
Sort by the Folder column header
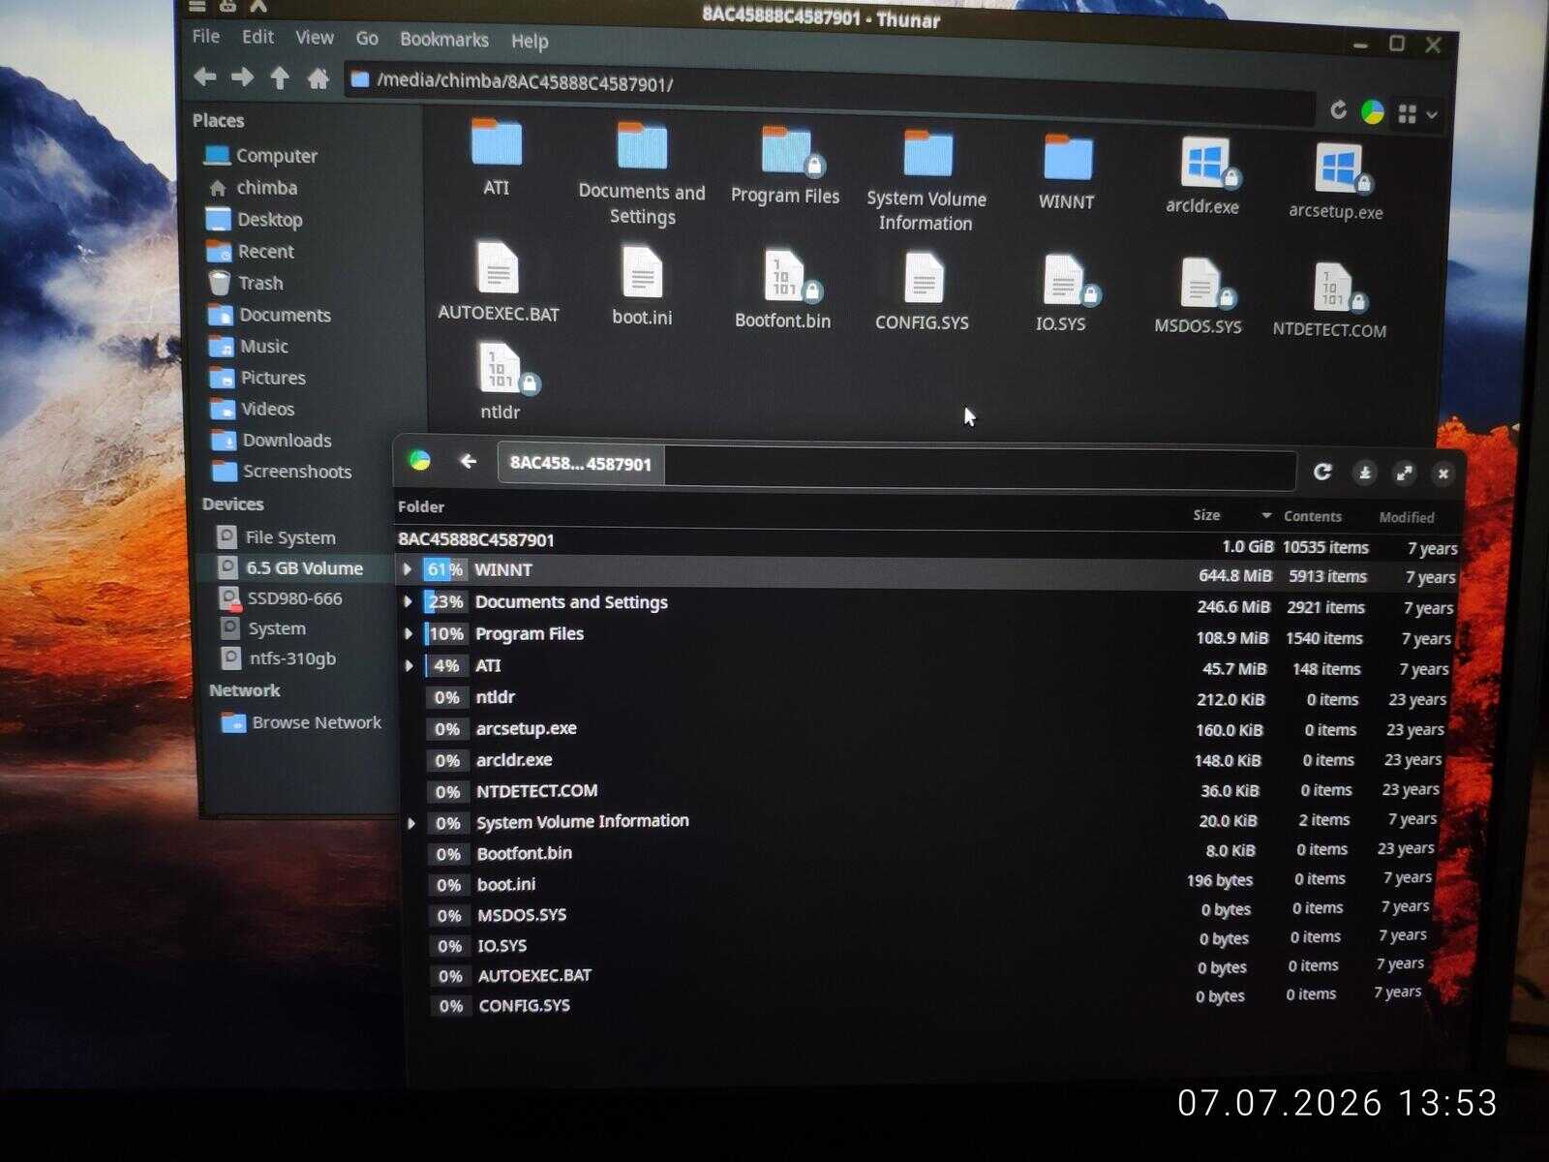point(421,506)
